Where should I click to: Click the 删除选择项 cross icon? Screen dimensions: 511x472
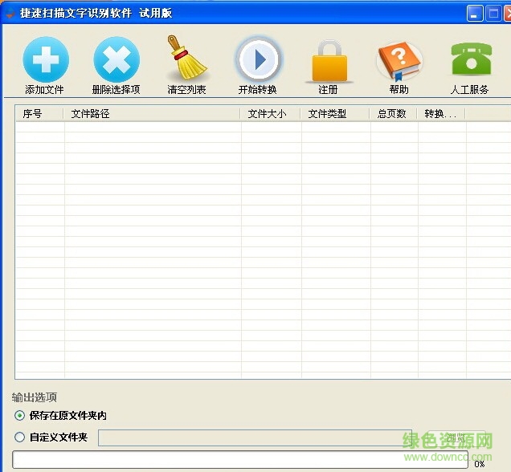[x=117, y=59]
